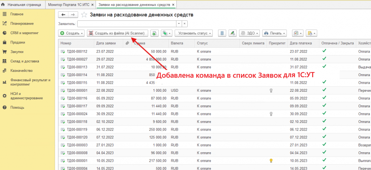Open the Продажи menu section

click(x=17, y=42)
